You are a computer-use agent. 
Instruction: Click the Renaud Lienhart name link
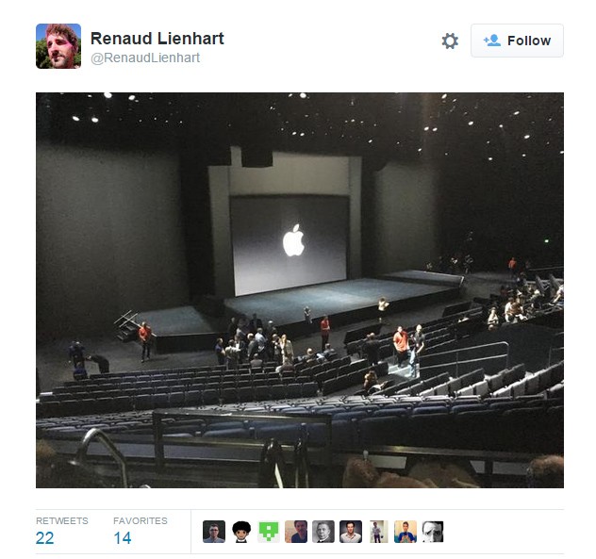pos(157,39)
